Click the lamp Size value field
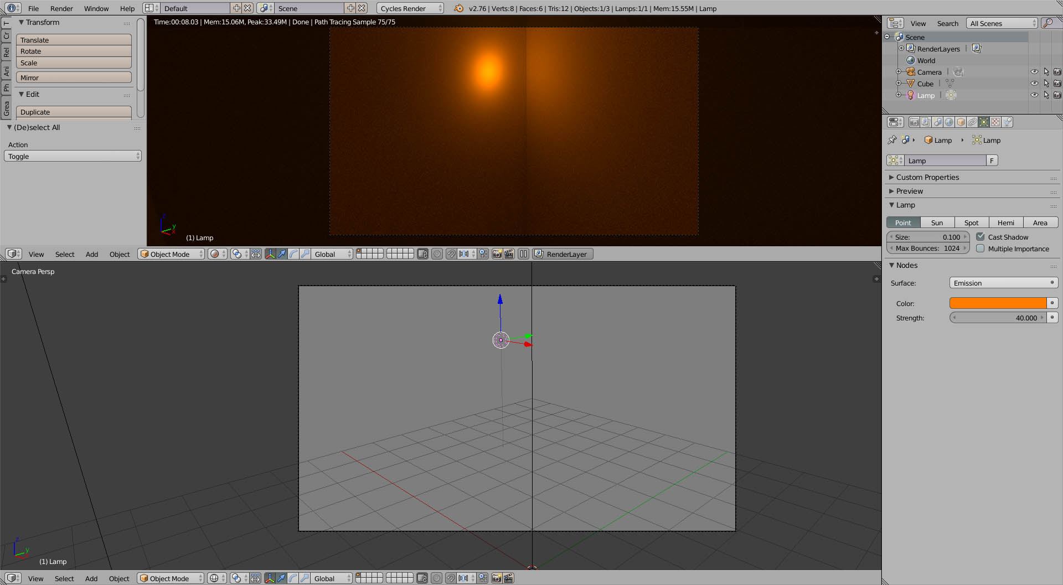The height and width of the screenshot is (585, 1063). coord(928,237)
